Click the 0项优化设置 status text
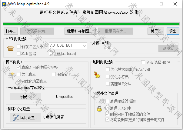 (54, 117)
